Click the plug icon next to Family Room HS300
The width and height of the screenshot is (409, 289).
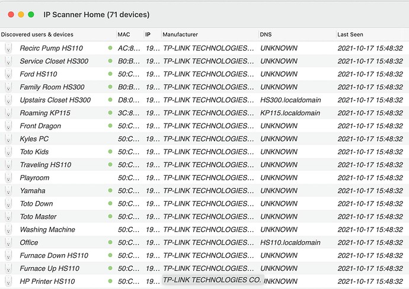coord(8,87)
